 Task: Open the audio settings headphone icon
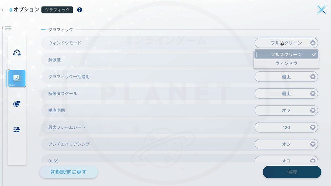[x=17, y=53]
